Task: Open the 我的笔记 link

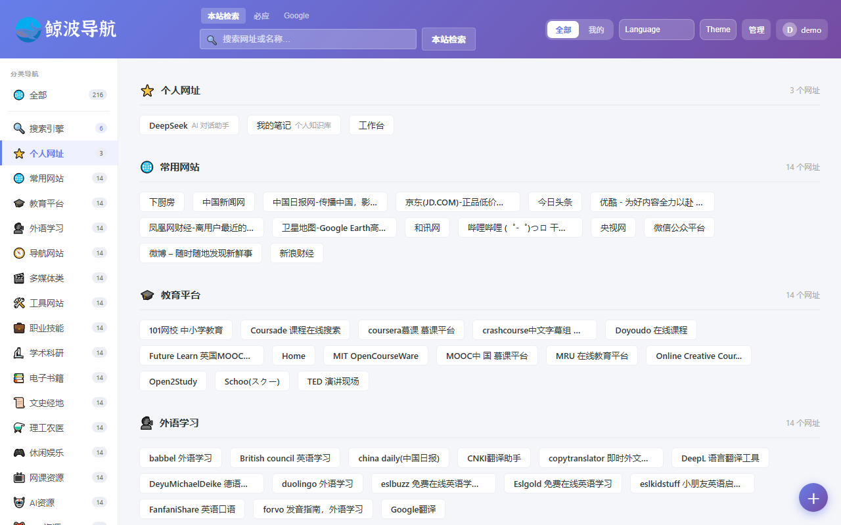Action: tap(294, 125)
